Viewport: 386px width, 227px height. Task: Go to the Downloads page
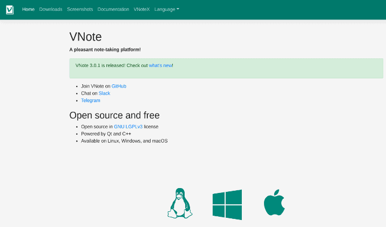tap(51, 9)
